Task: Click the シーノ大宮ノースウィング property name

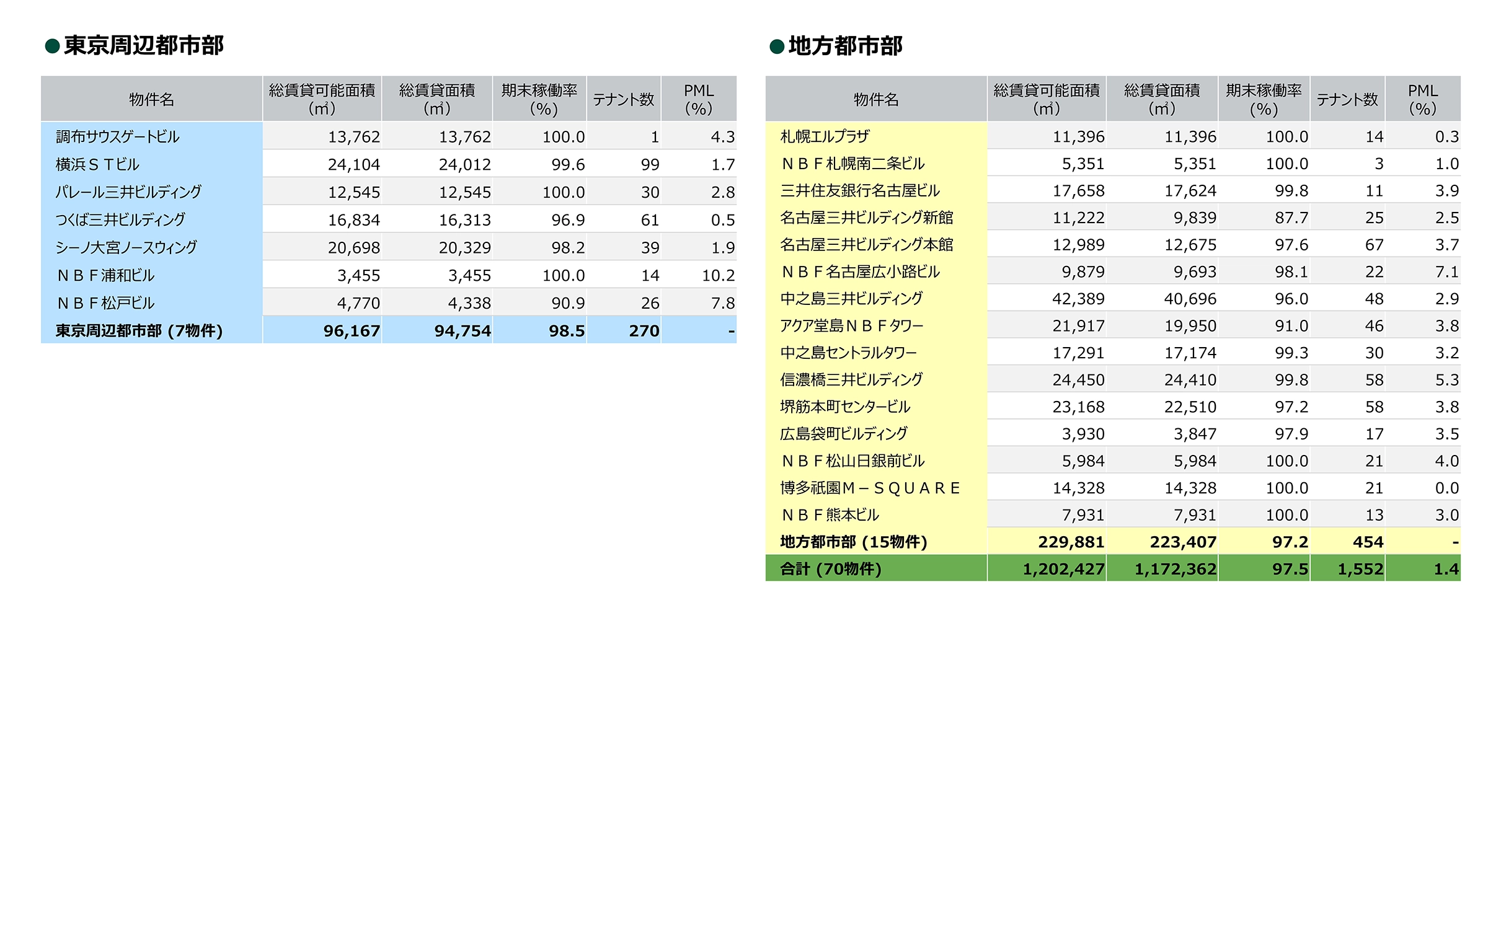Action: pyautogui.click(x=126, y=247)
